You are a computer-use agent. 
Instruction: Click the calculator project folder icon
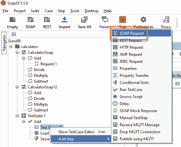click(17, 46)
